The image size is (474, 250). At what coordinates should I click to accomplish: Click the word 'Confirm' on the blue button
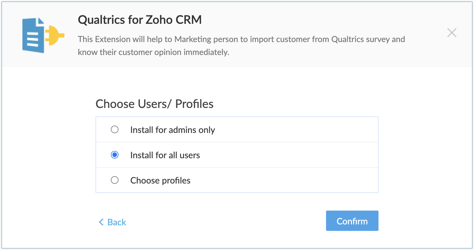coord(352,221)
